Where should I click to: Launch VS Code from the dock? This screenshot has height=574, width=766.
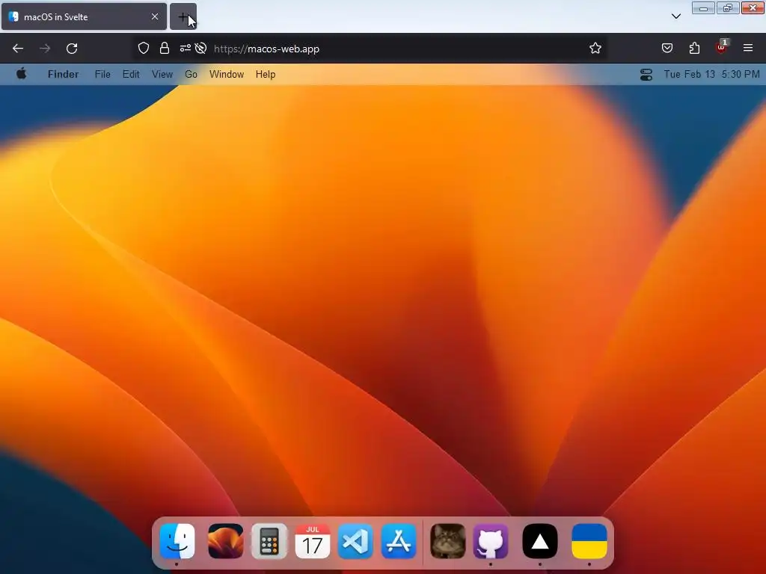coord(355,541)
